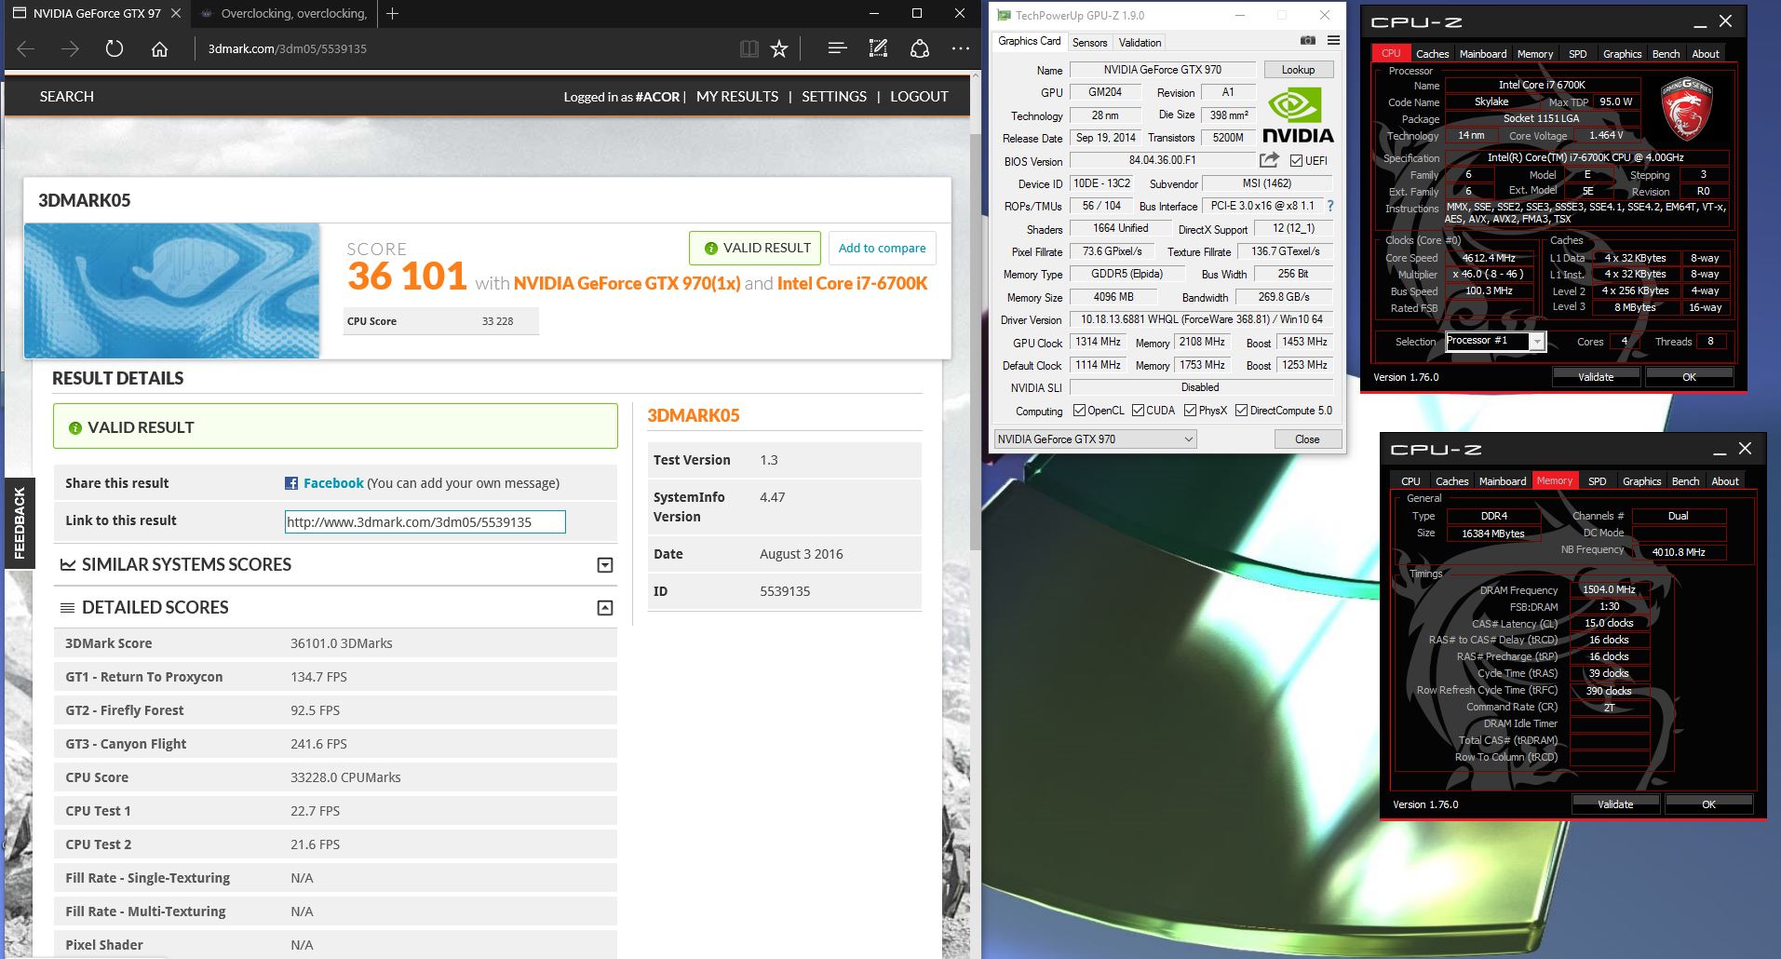Click the Facebook share link
The height and width of the screenshot is (959, 1781).
point(333,483)
